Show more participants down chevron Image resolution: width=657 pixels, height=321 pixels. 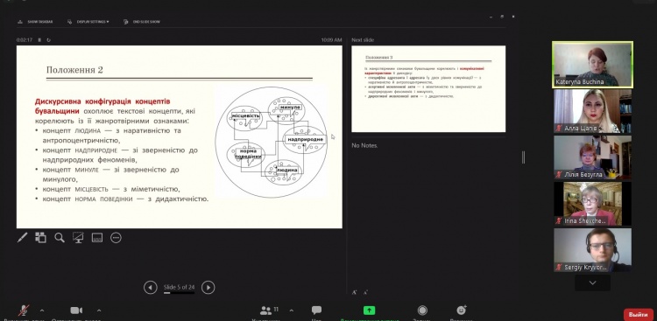point(592,283)
